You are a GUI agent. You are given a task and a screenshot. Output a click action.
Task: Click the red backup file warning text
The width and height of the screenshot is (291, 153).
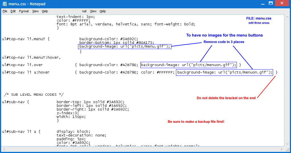pos(196,122)
